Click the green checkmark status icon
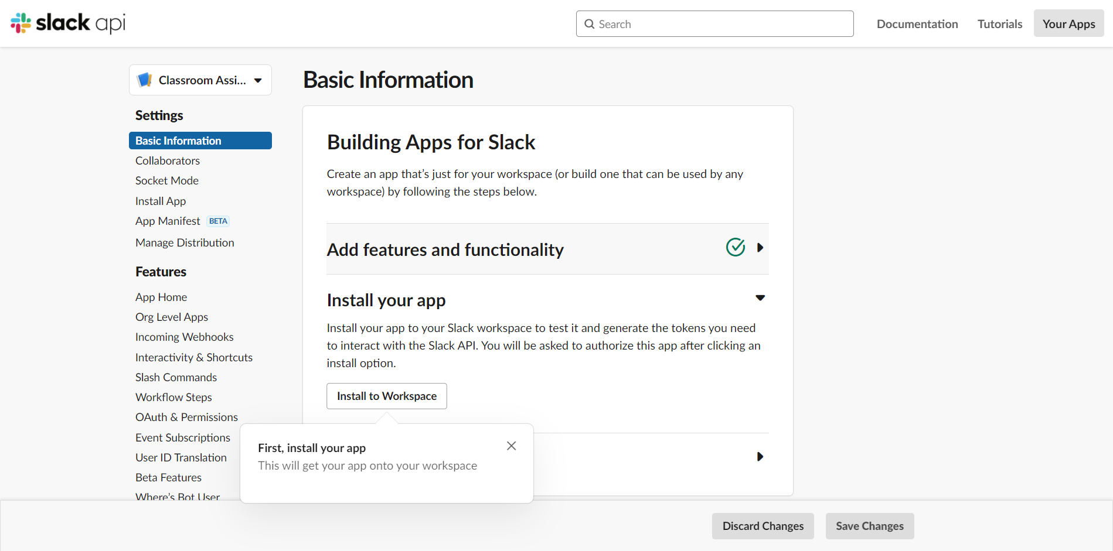The height and width of the screenshot is (551, 1113). 735,248
